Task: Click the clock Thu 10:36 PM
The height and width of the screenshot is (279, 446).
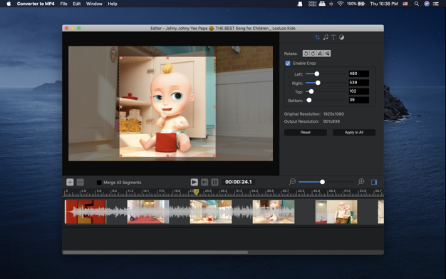Action: pos(384,4)
